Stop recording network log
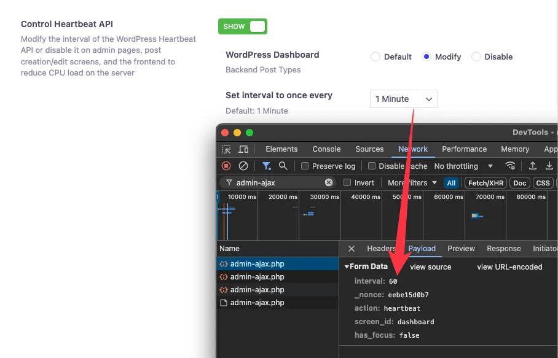This screenshot has width=558, height=358. [x=226, y=166]
